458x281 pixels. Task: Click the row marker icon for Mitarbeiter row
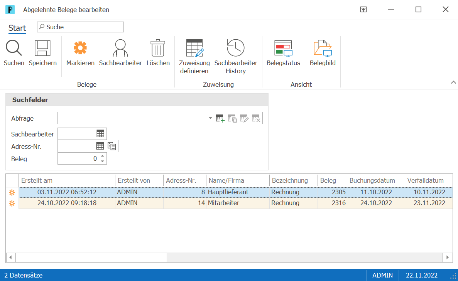12,203
